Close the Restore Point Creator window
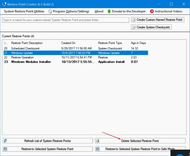Image resolution: width=190 pixels, height=156 pixels. pyautogui.click(x=184, y=4)
